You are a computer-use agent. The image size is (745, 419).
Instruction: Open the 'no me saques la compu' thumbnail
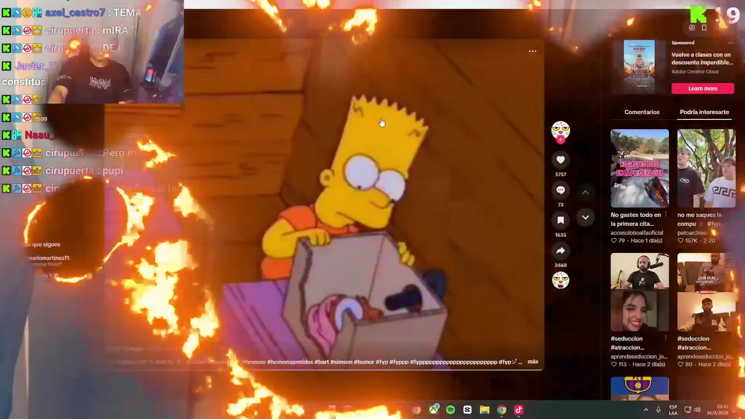click(706, 168)
